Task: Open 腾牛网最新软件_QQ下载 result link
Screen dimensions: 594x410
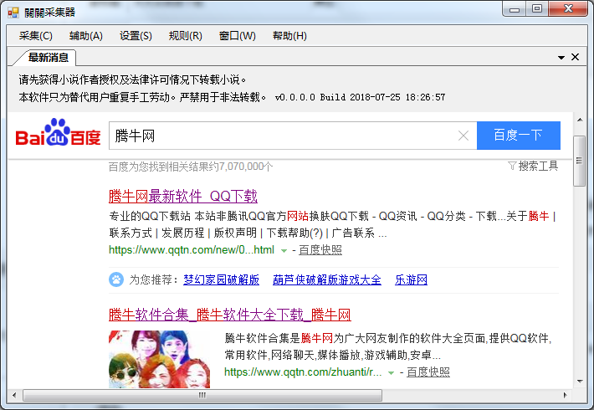Action: tap(183, 197)
